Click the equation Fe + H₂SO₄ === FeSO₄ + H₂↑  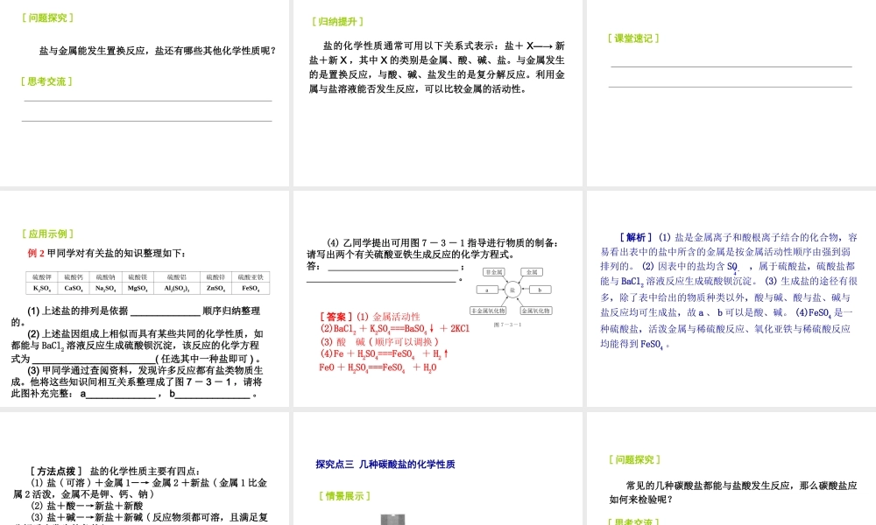(384, 353)
